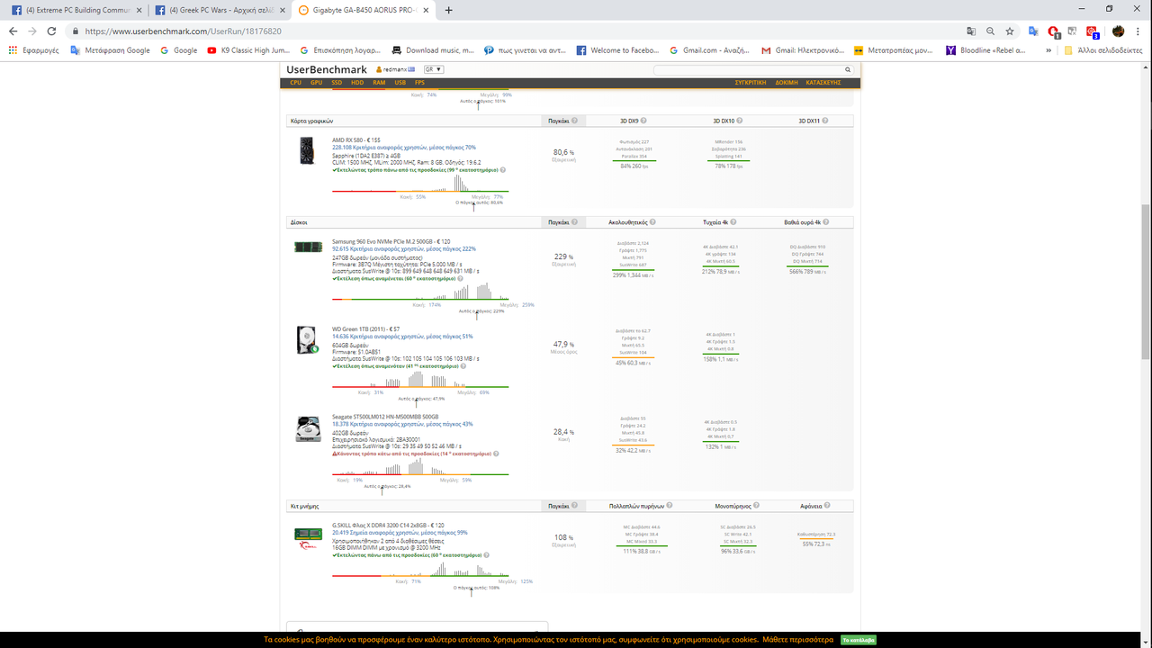
Task: Bookmark this page with the star icon
Action: [1008, 31]
